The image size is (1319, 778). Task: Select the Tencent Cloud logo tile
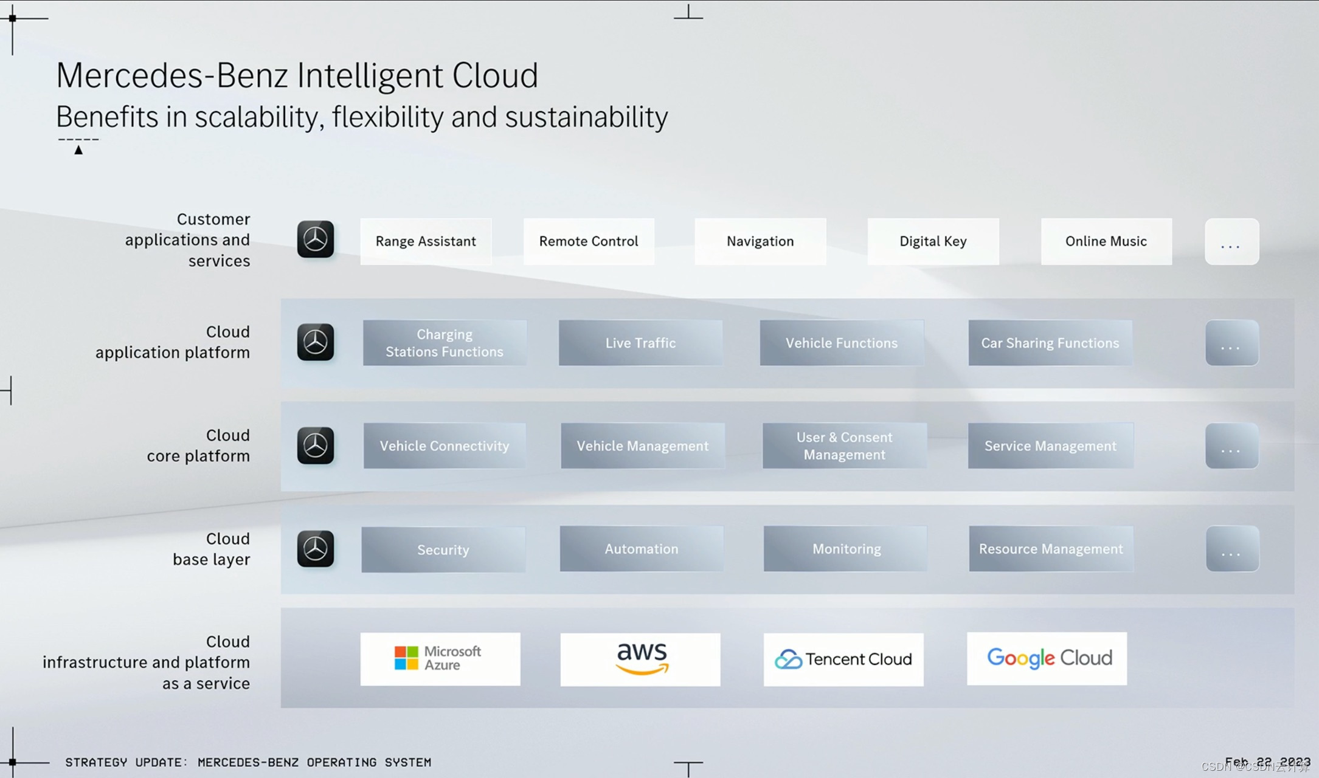pyautogui.click(x=843, y=659)
